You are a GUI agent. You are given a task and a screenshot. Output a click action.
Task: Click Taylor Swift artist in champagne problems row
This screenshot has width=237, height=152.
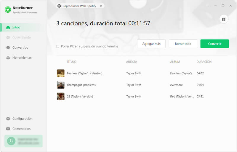click(x=134, y=85)
